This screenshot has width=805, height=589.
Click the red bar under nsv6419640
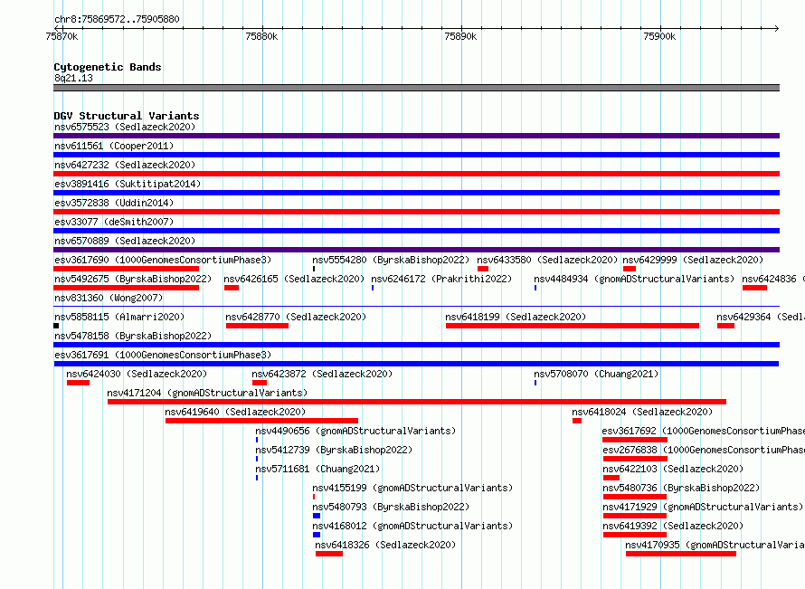(261, 421)
